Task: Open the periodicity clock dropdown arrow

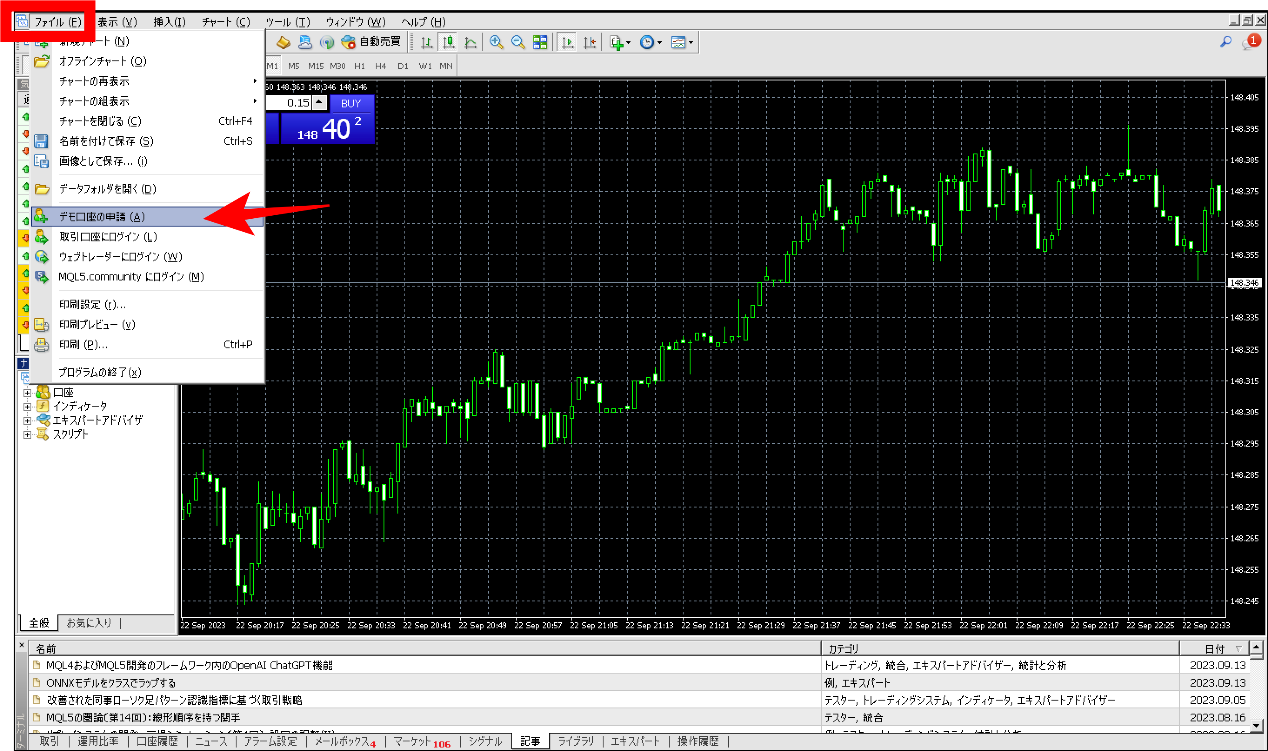Action: click(x=659, y=43)
